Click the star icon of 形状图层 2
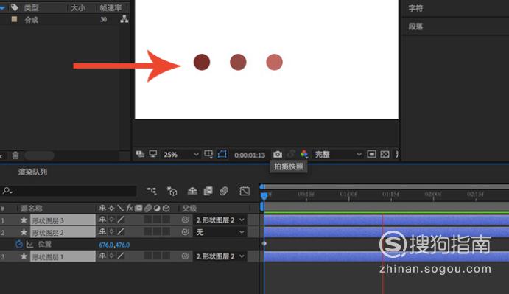509x294 pixels. 24,232
